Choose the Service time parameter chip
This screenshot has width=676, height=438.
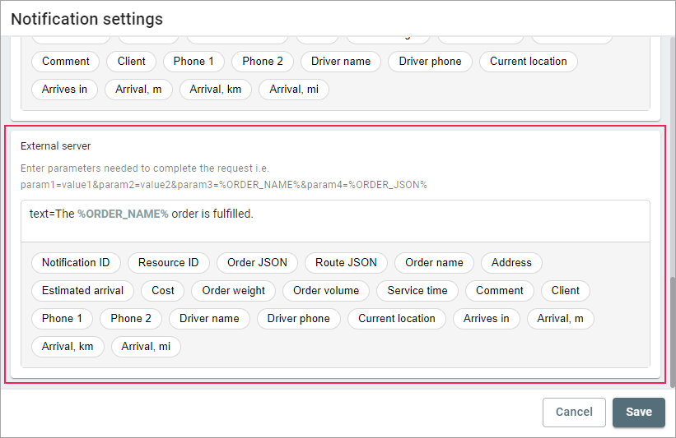pyautogui.click(x=417, y=291)
